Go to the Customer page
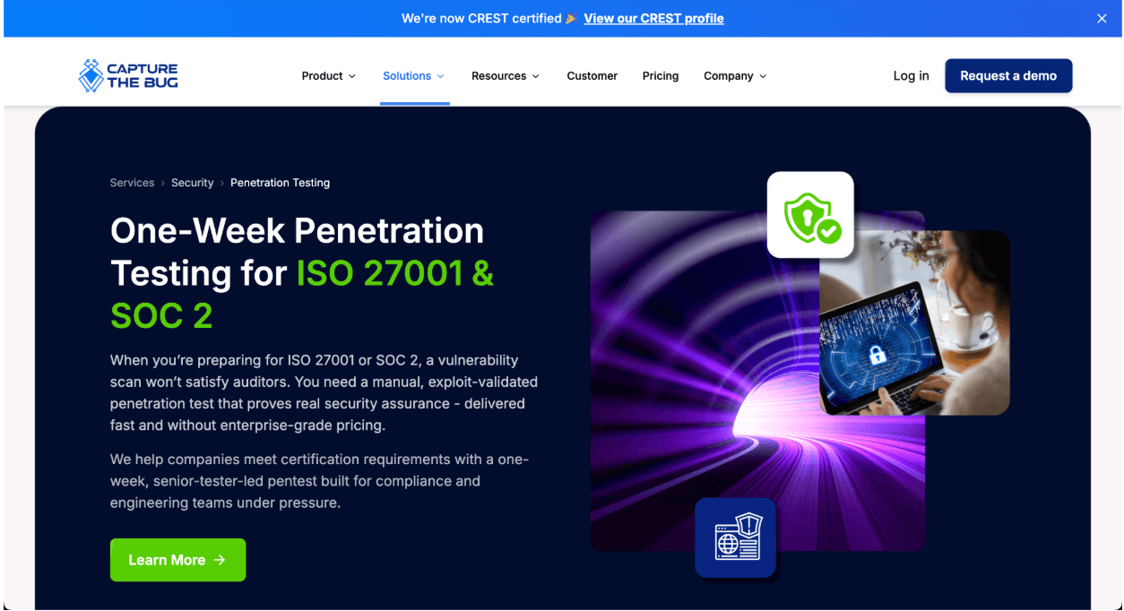Screen dimensions: 1124x611 click(x=592, y=76)
